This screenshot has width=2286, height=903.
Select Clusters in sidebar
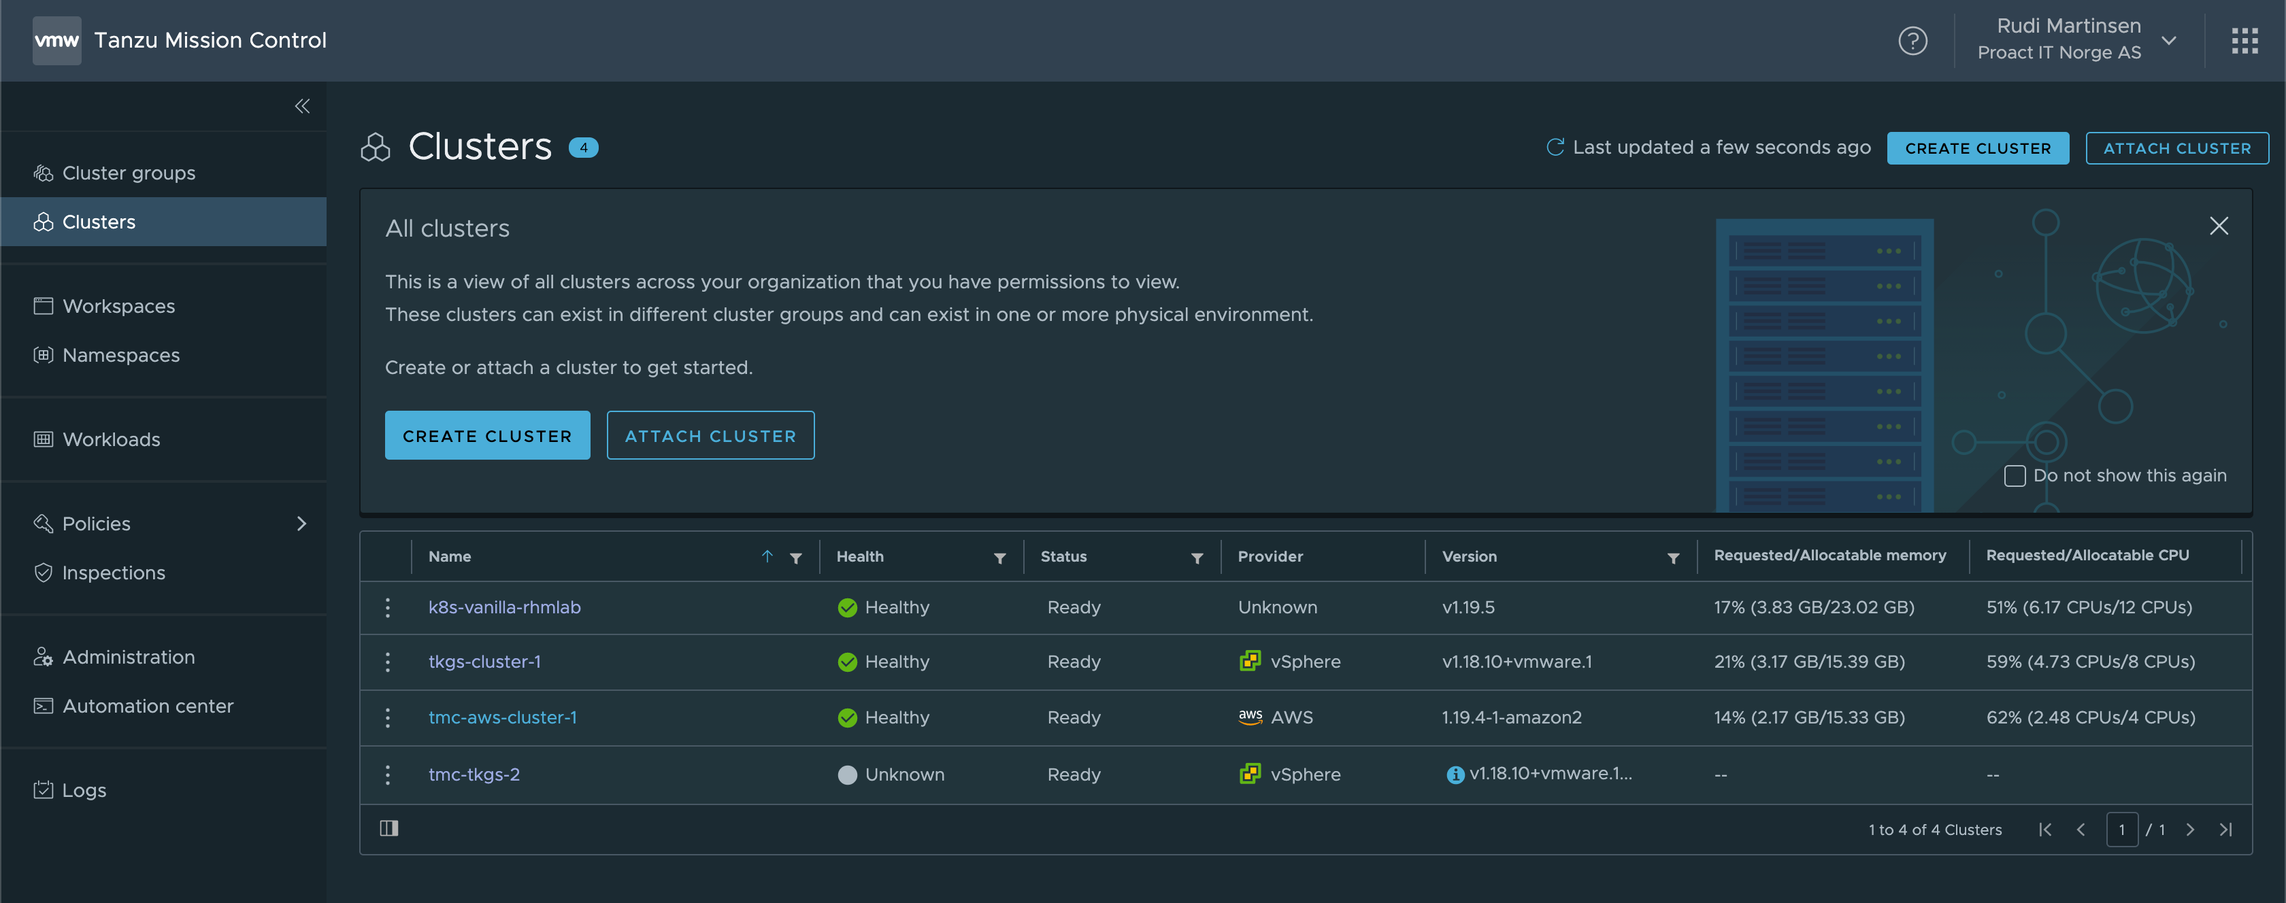tap(163, 222)
